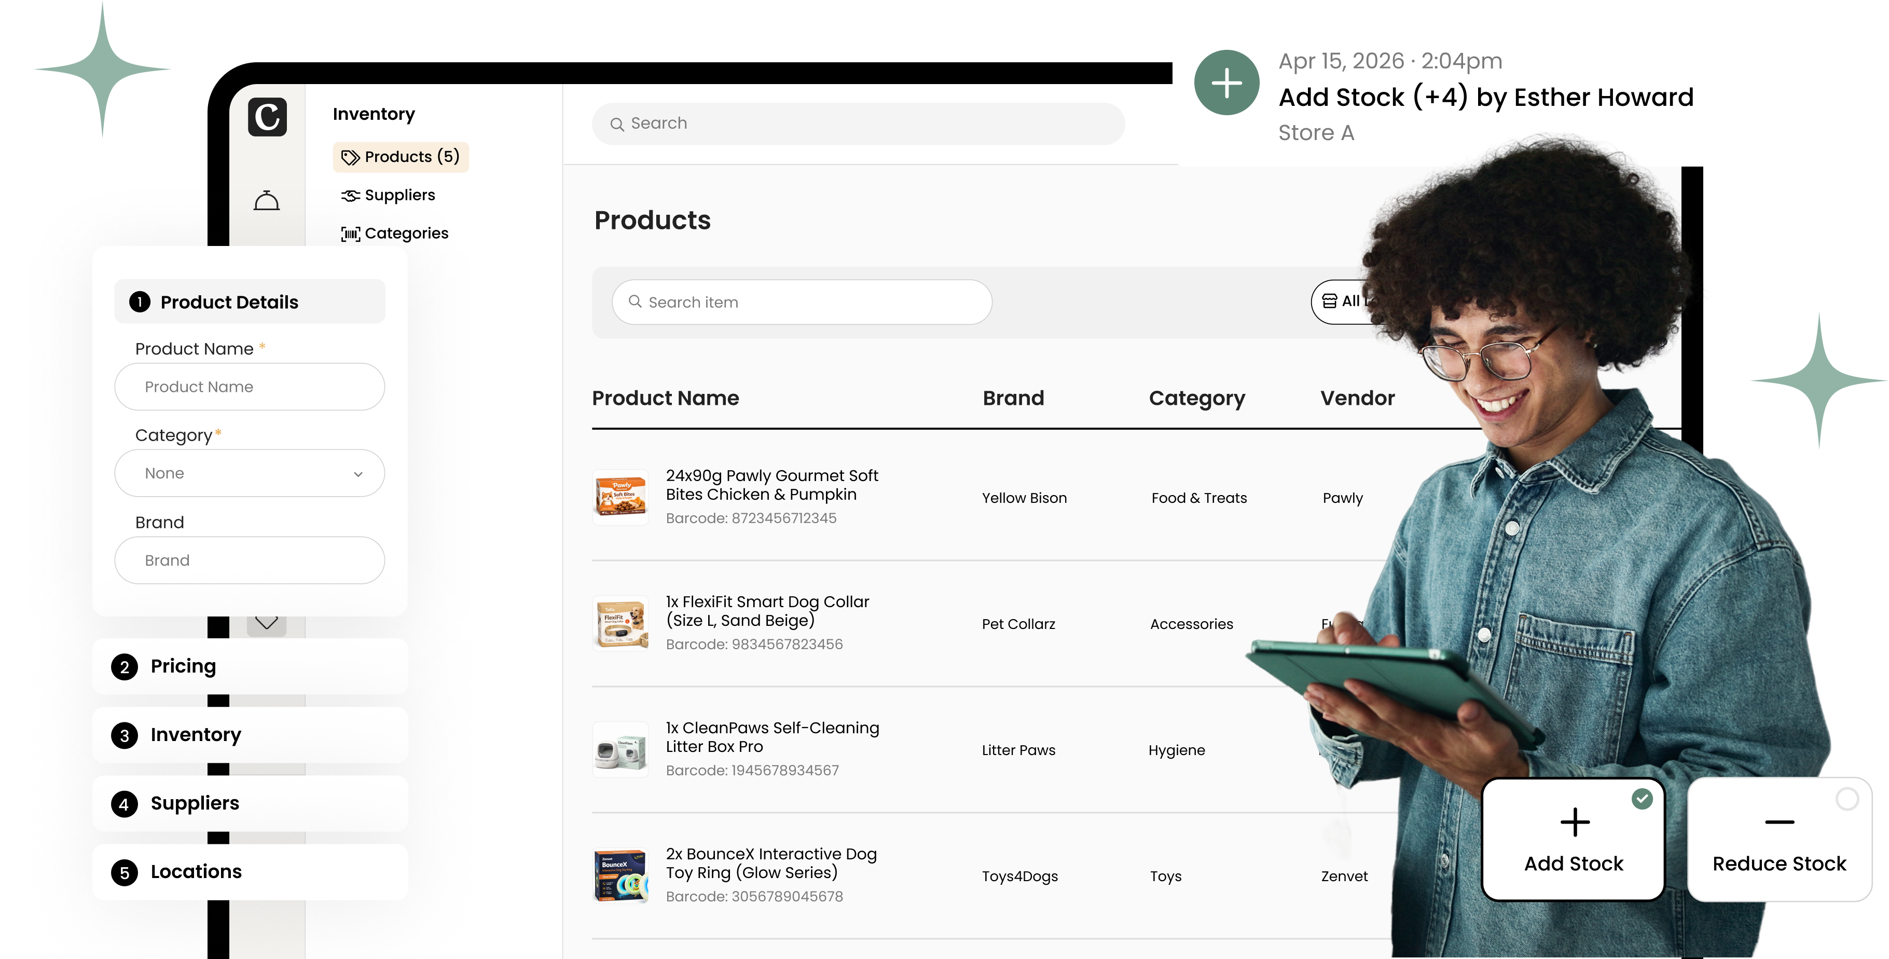Click the Add Stock card button
This screenshot has height=959, width=1889.
coord(1574,840)
